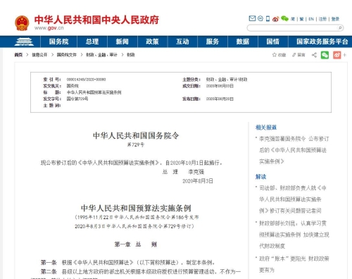Switch to Traditional Chinese 繁
Viewport: 352px width, 279px height.
301,19
